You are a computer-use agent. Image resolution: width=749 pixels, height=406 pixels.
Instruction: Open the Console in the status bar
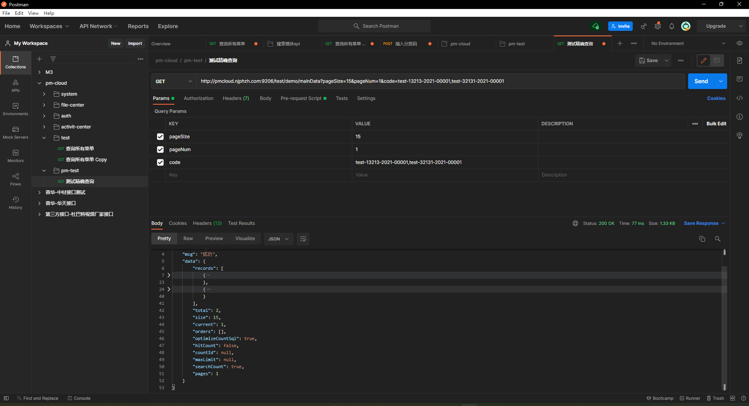point(79,398)
